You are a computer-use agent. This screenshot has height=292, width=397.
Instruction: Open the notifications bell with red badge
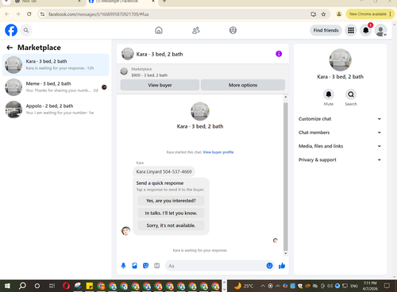[366, 30]
